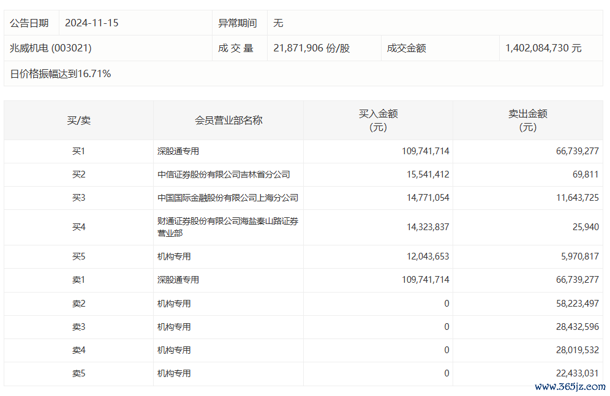Click 深股通专用 in the 买1 row

tap(178, 151)
